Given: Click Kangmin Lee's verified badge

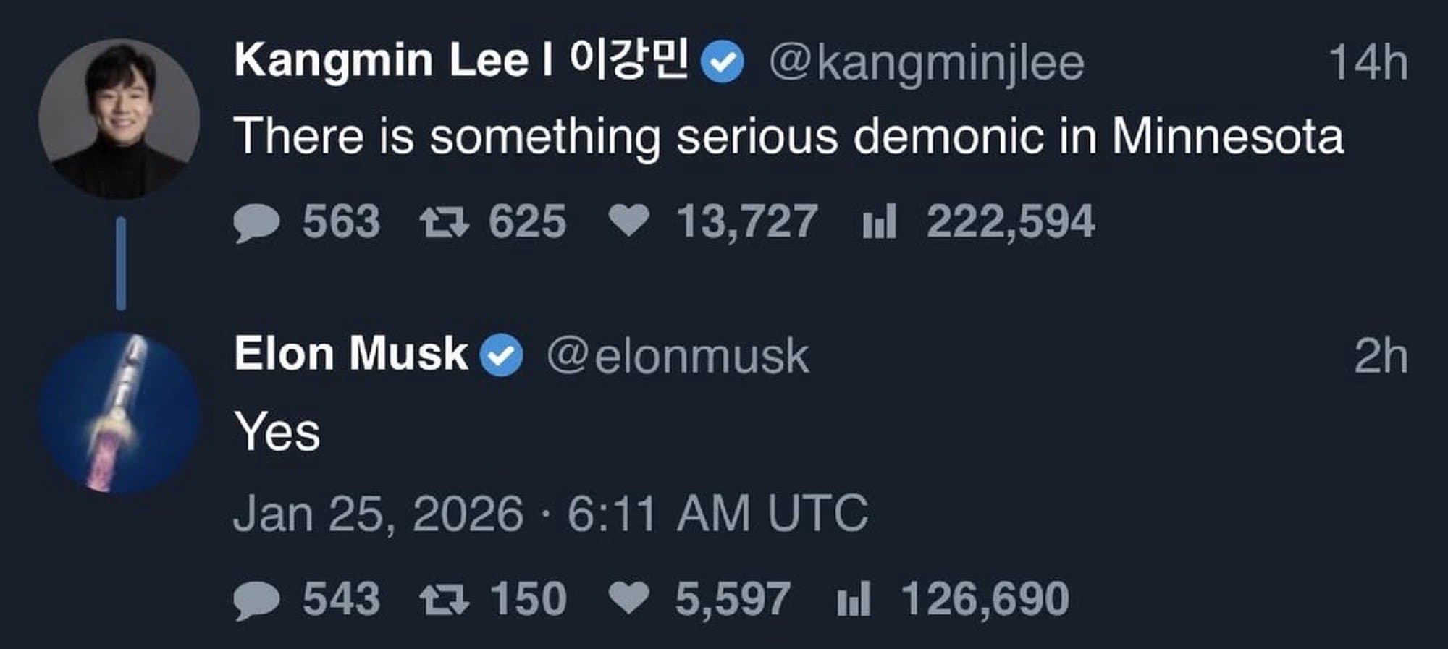Looking at the screenshot, I should [x=722, y=62].
